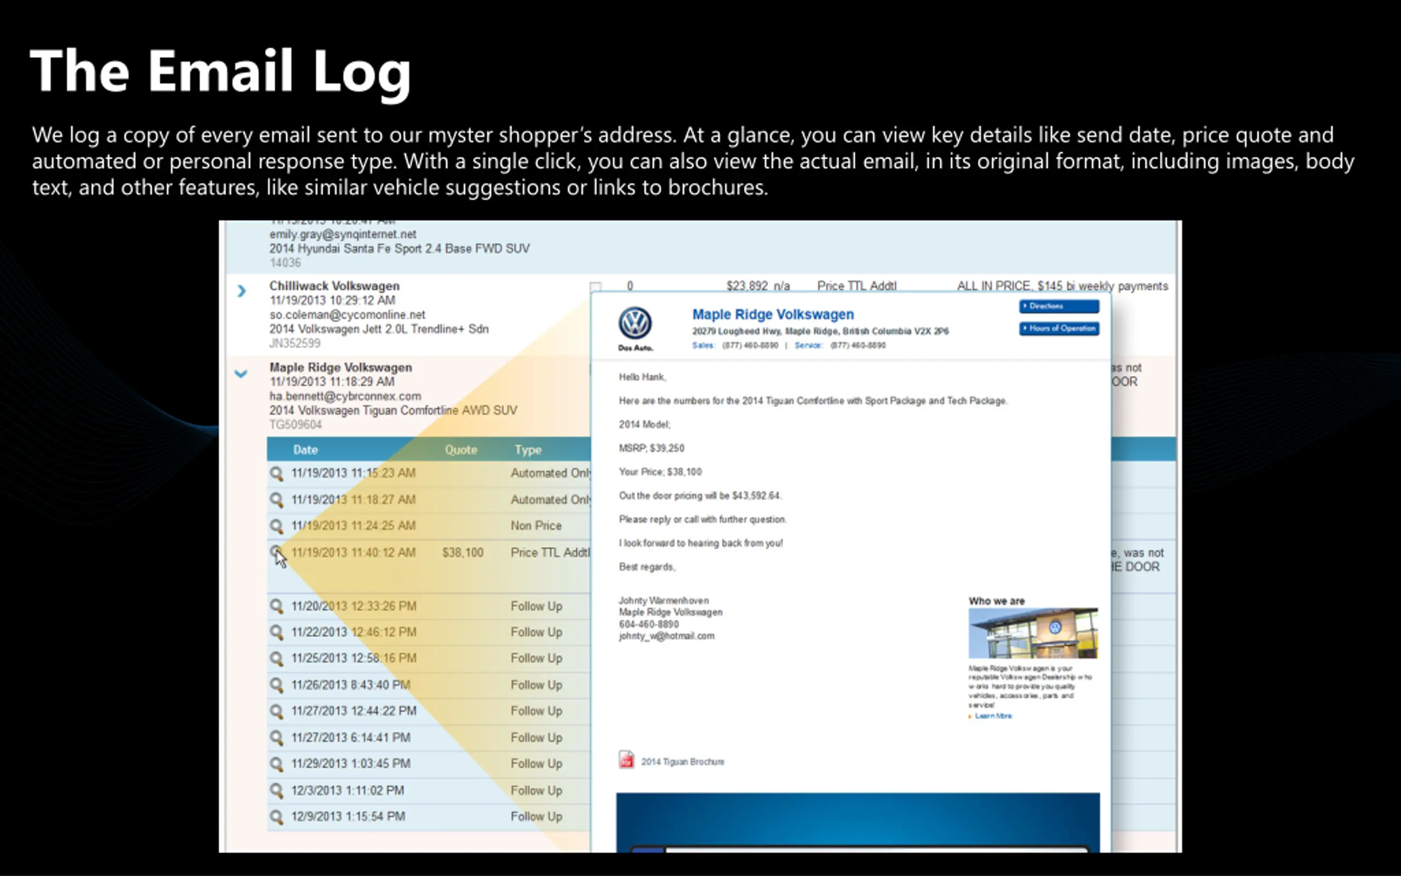Click the johnty_w@hotmail.com address
The image size is (1401, 876).
point(667,636)
